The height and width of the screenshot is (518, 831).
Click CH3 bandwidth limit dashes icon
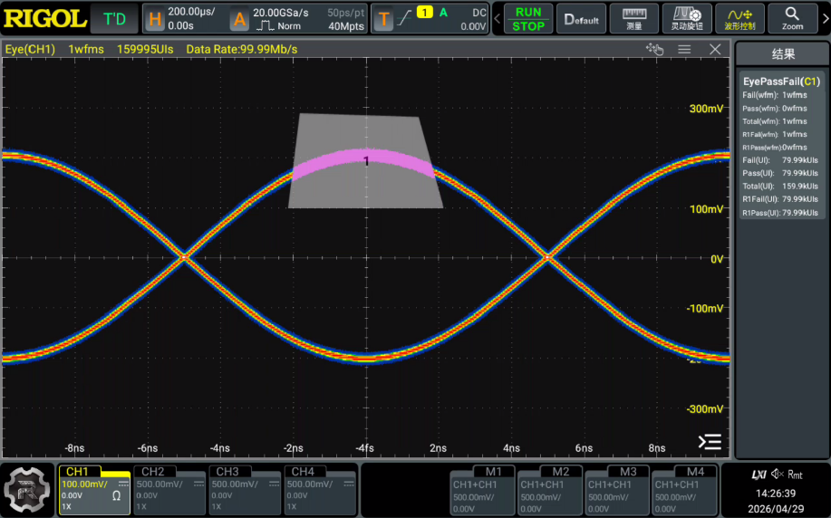[x=274, y=484]
